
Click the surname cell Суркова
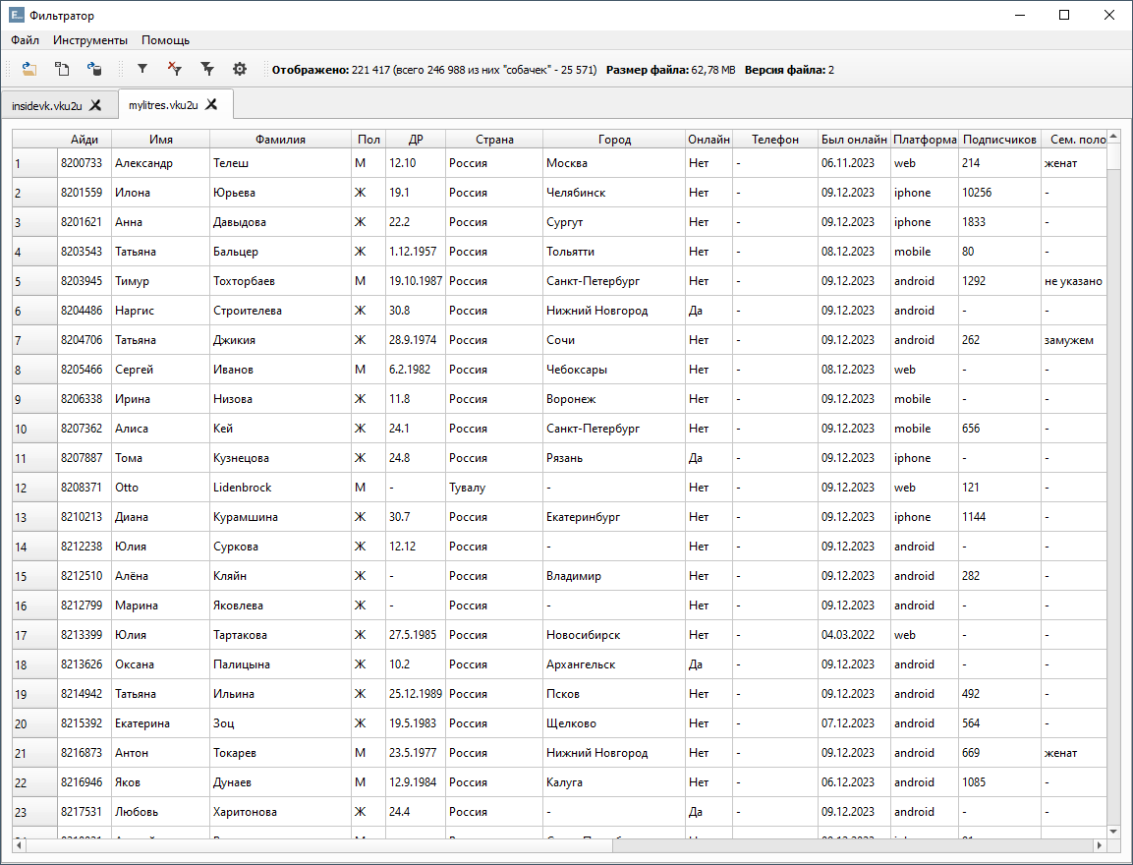tap(280, 547)
